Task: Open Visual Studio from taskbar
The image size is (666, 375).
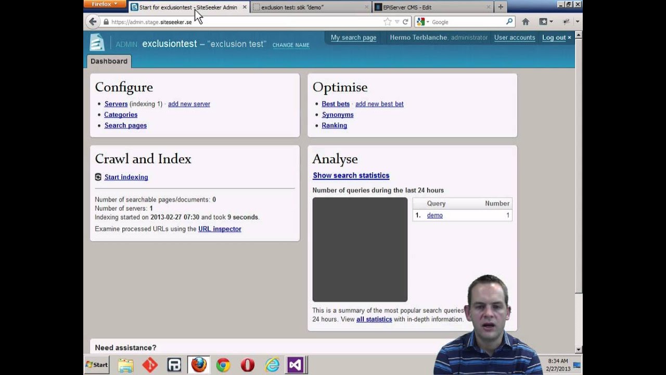Action: pos(295,365)
